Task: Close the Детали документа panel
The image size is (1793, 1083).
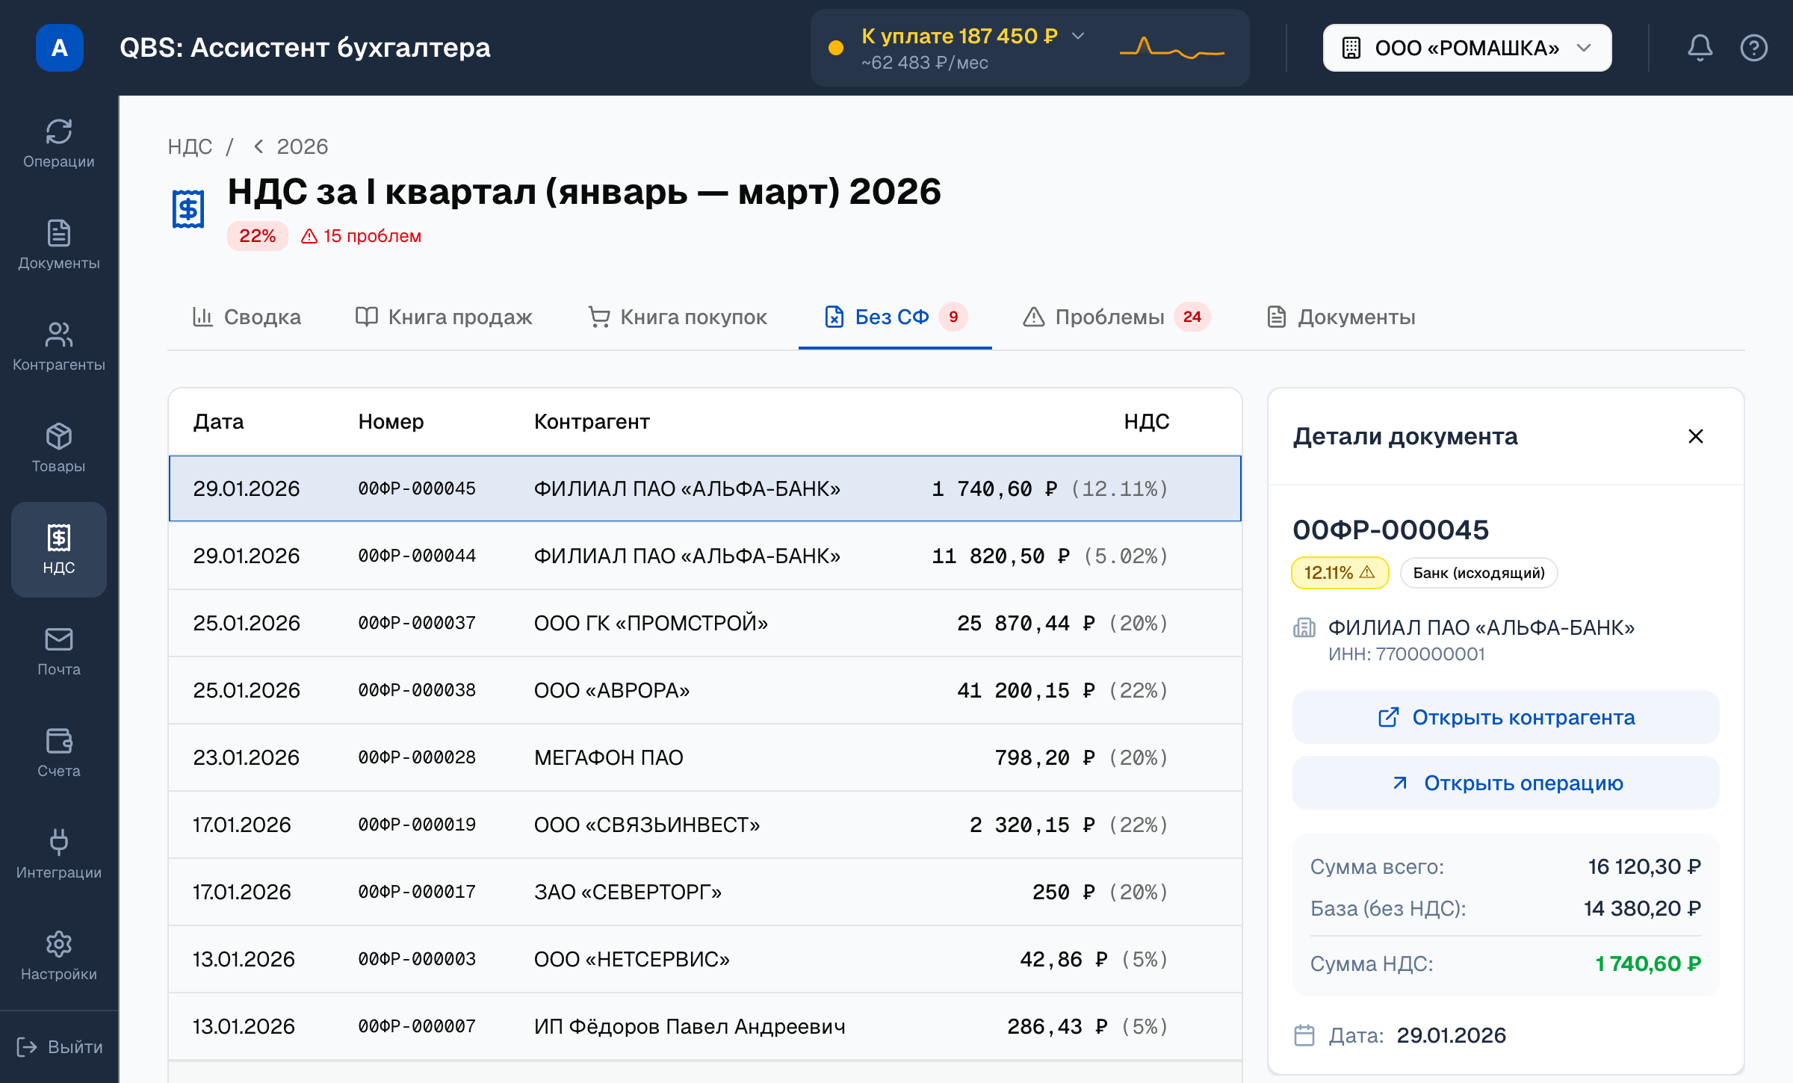Action: pyautogui.click(x=1695, y=436)
